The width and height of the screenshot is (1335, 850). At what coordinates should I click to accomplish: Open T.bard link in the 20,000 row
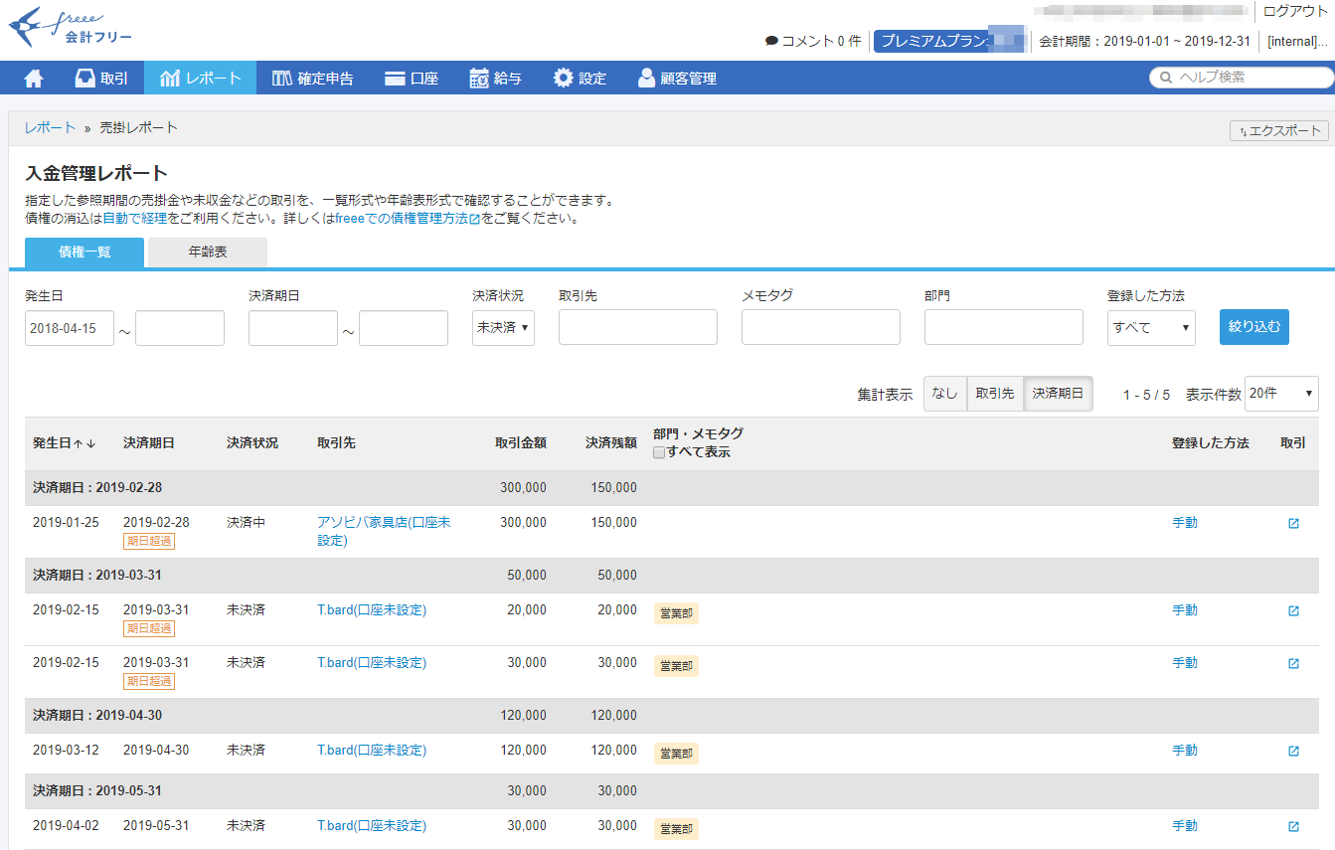[x=372, y=609]
